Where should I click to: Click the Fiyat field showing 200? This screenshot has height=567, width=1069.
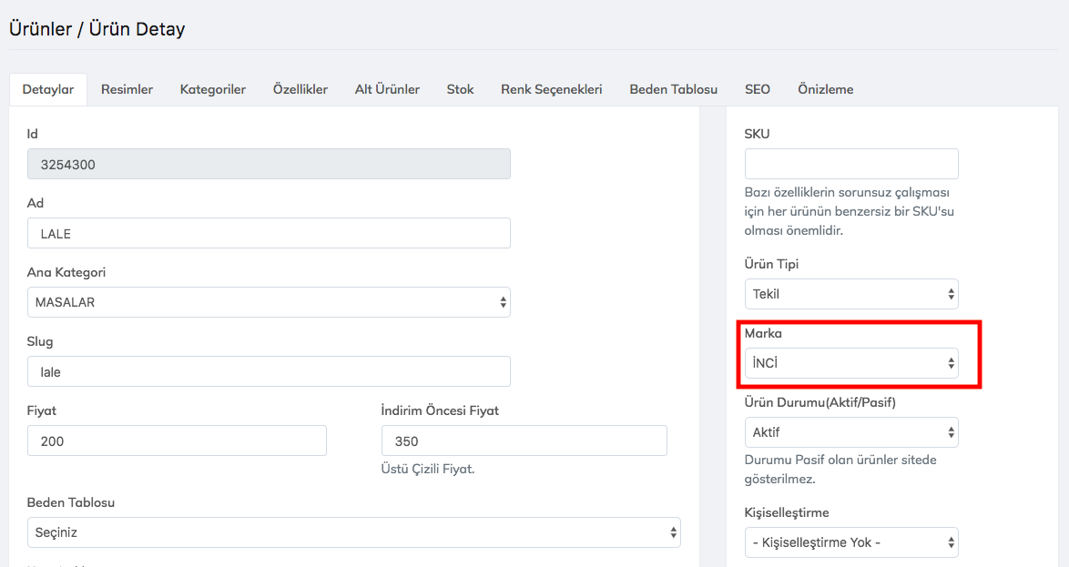[x=177, y=440]
